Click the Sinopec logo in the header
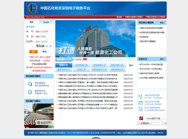 (31, 9)
